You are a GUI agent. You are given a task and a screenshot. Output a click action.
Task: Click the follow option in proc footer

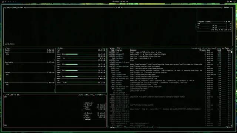pyautogui.click(x=156, y=127)
